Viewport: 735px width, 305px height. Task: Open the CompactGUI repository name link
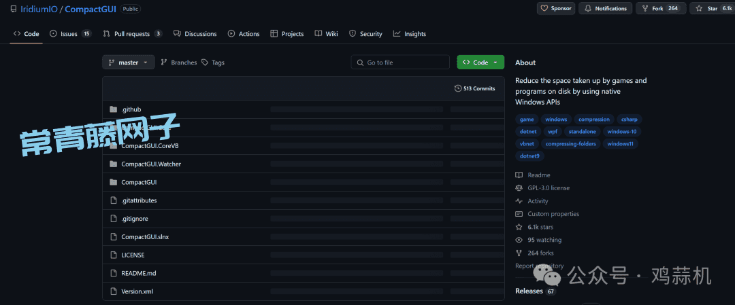pyautogui.click(x=91, y=9)
